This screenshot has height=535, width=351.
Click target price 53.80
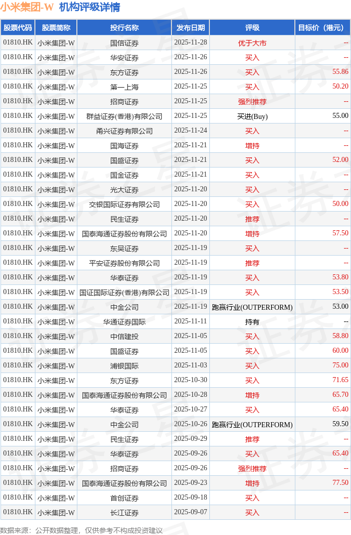[x=340, y=277]
